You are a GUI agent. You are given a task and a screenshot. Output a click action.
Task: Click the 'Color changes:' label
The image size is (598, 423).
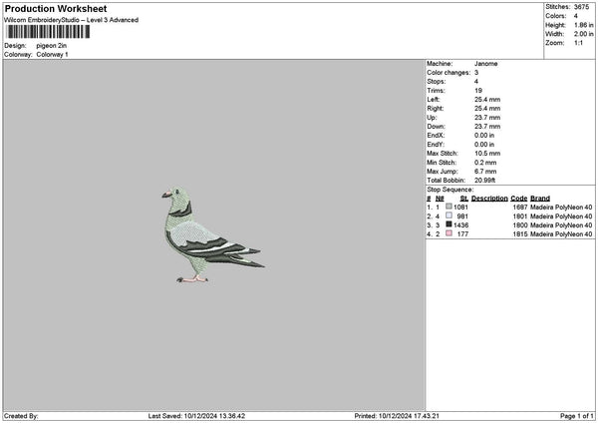448,73
